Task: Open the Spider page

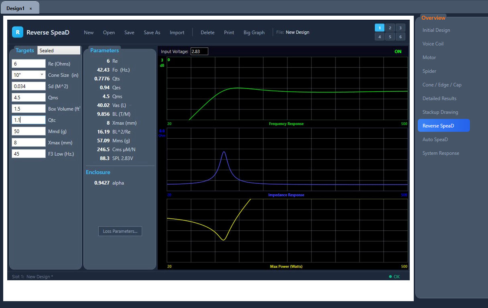Action: tap(429, 71)
